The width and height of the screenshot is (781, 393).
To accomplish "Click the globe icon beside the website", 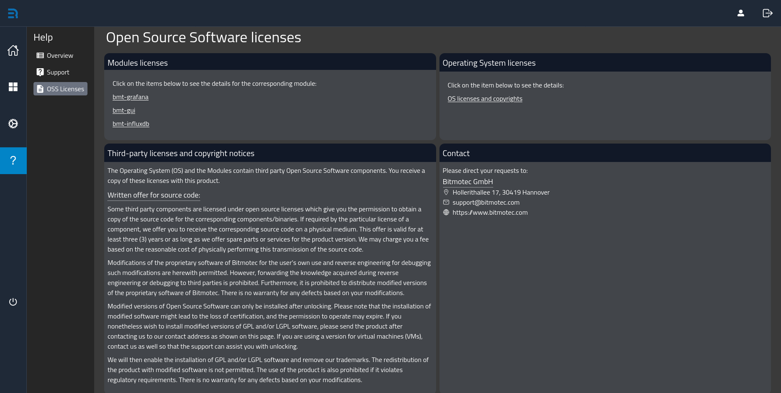I will click(x=446, y=212).
